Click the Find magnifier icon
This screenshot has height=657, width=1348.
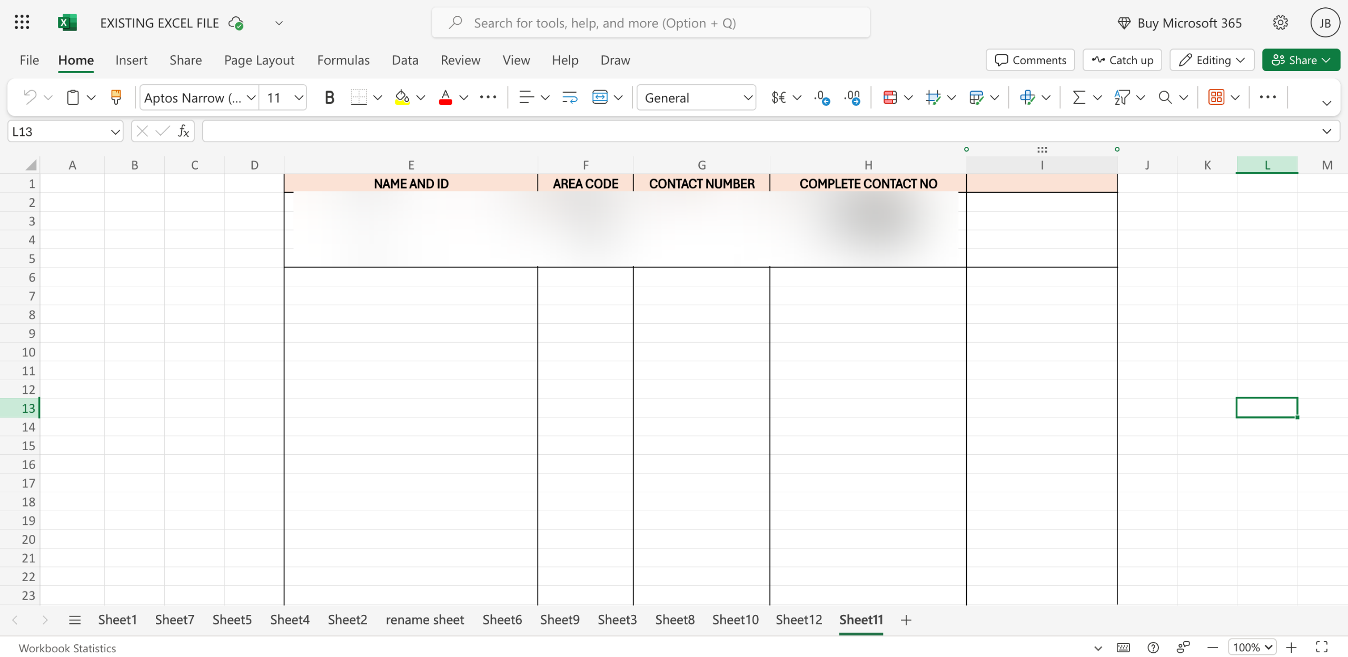1165,97
